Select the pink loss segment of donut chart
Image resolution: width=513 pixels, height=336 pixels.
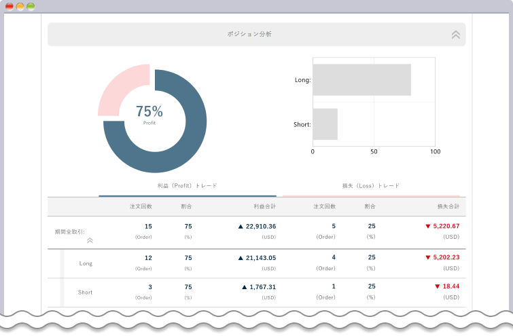click(119, 88)
